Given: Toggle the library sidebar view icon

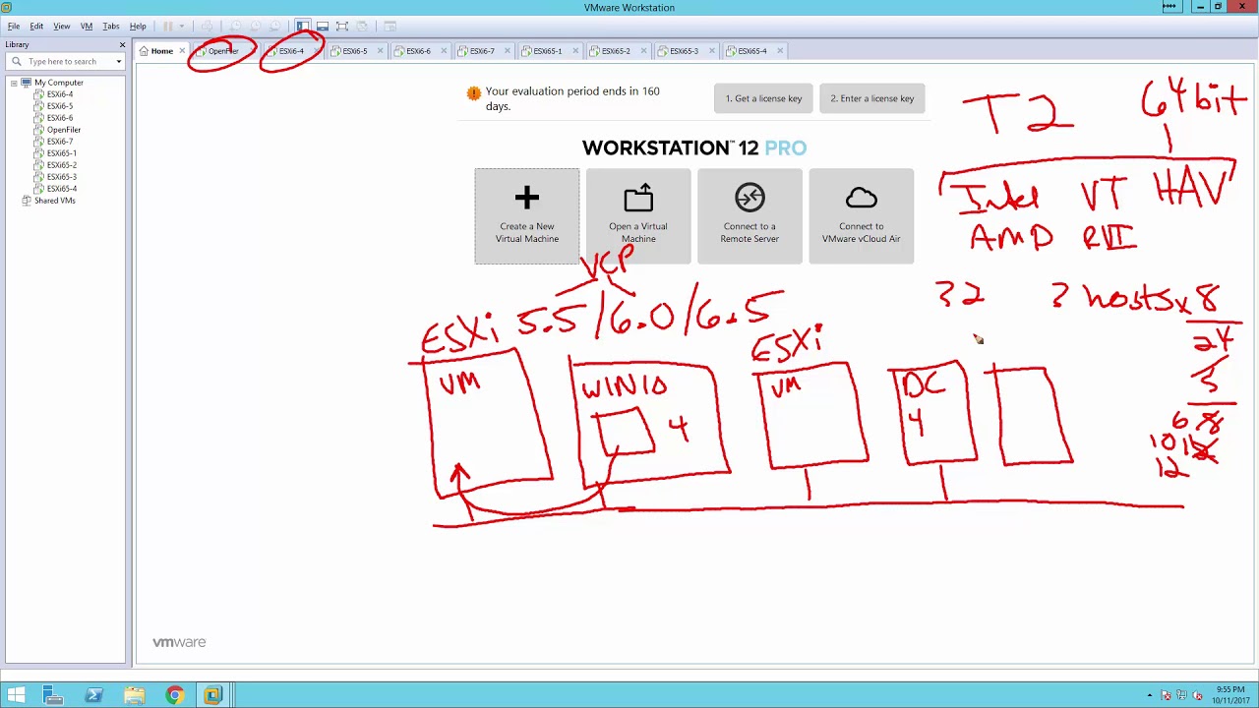Looking at the screenshot, I should [x=303, y=27].
